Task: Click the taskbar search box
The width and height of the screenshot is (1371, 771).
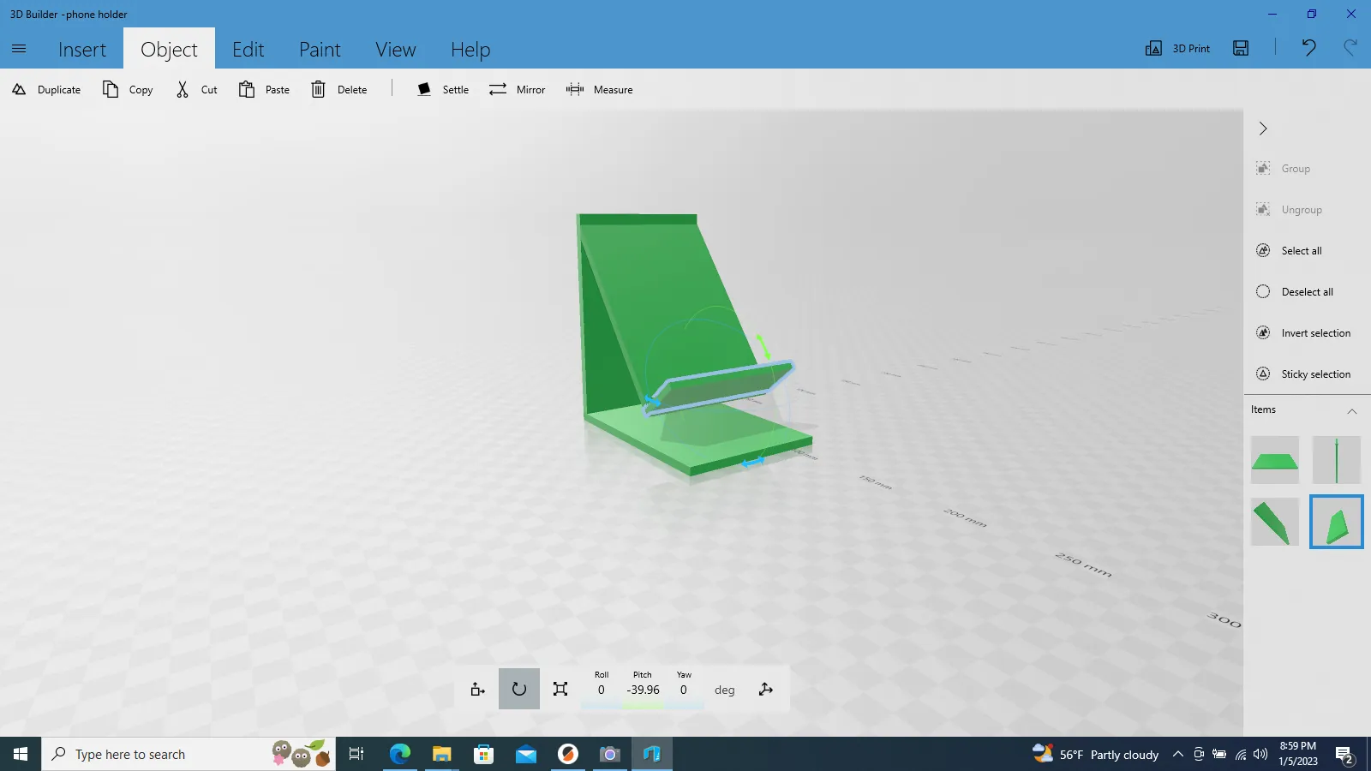Action: click(x=189, y=754)
